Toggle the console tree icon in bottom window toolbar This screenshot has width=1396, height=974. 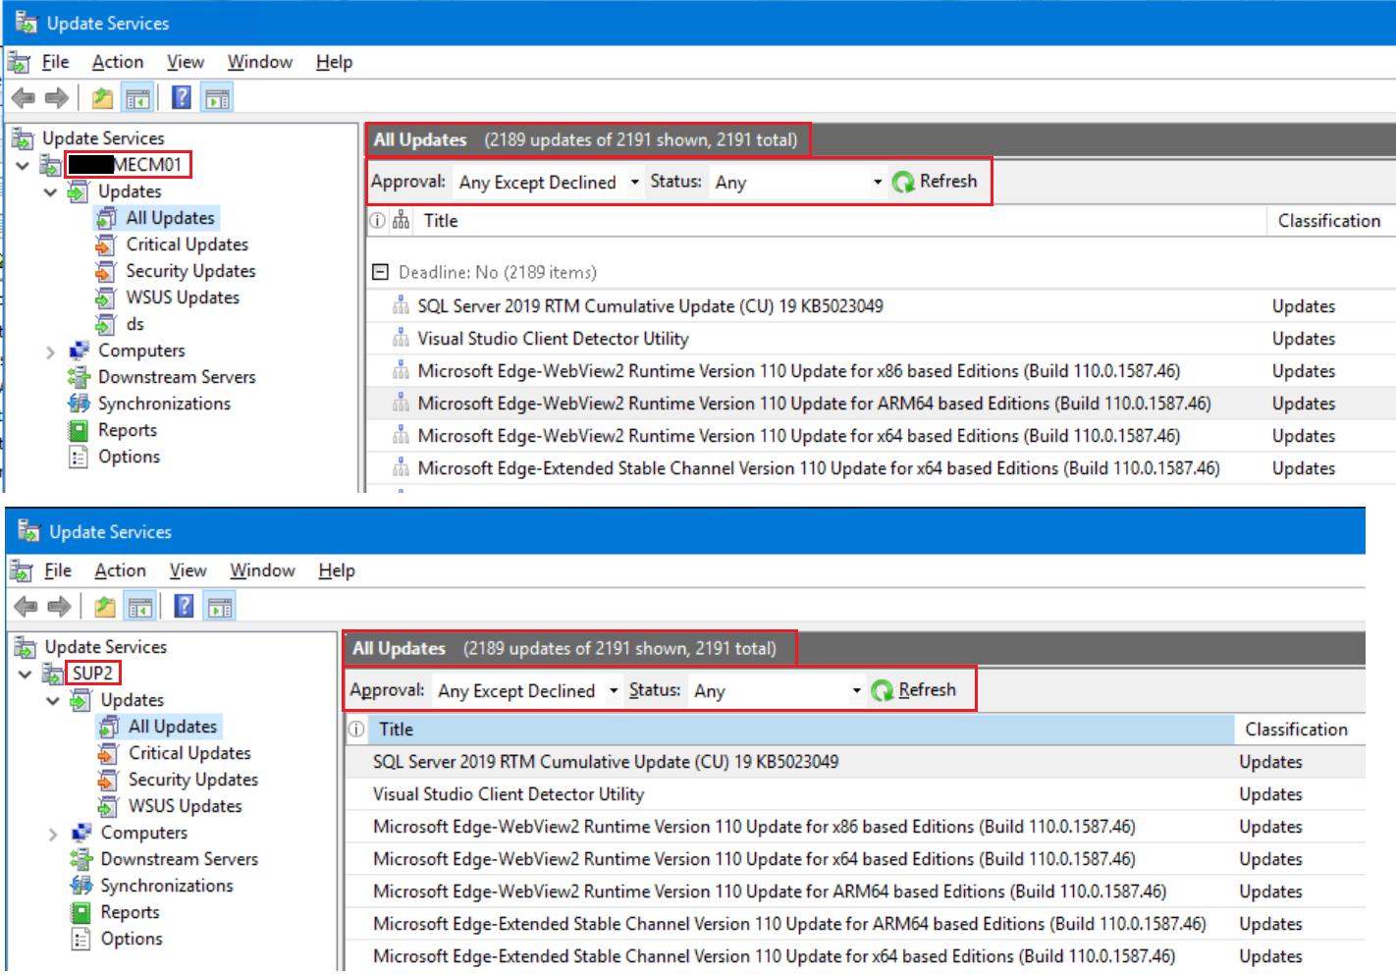[x=140, y=607]
